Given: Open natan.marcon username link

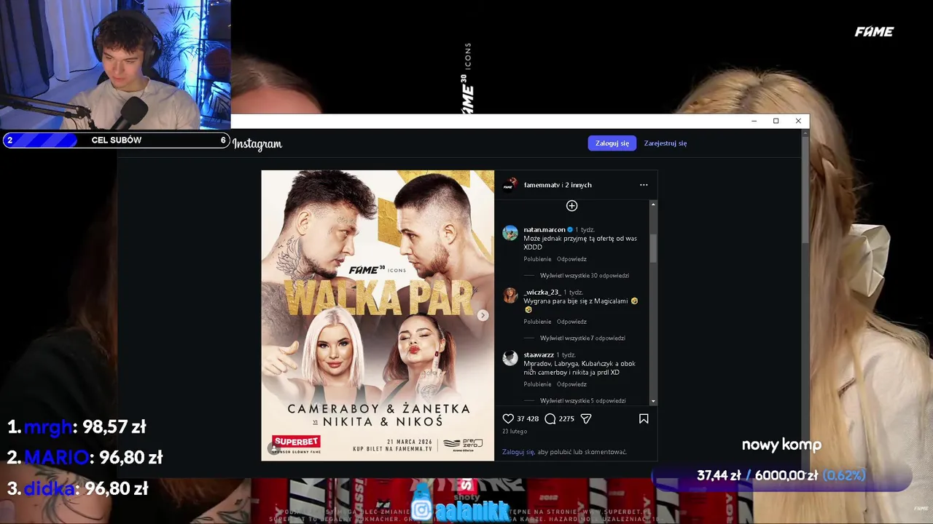Looking at the screenshot, I should point(544,230).
